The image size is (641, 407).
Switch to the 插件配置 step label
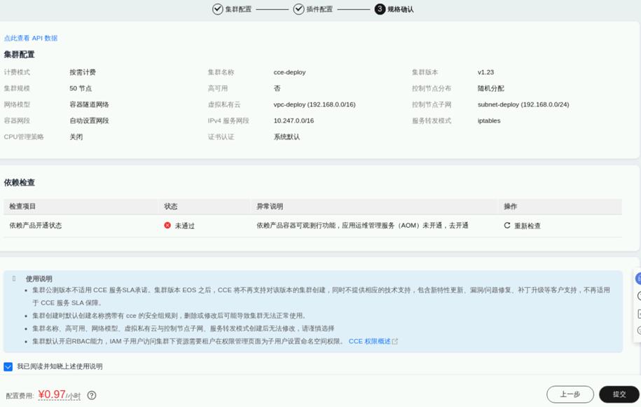pyautogui.click(x=319, y=9)
